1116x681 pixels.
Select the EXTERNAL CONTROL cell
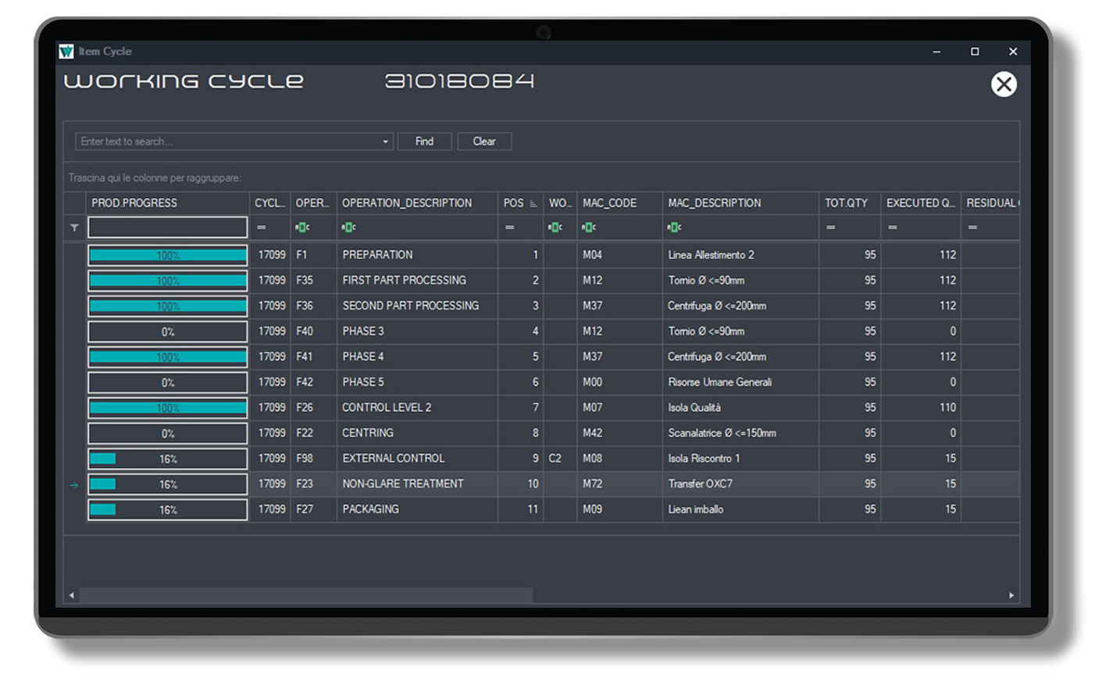(417, 458)
